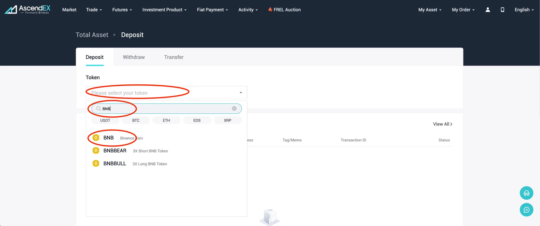
Task: Choose BNBBULL 3X Long BNB Token
Action: click(x=166, y=163)
